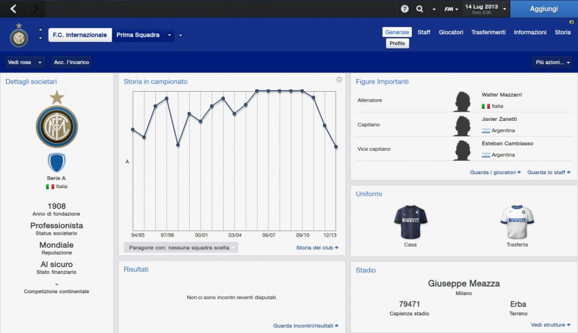Click the 79471 stadium capacity value
The height and width of the screenshot is (333, 578).
(409, 304)
